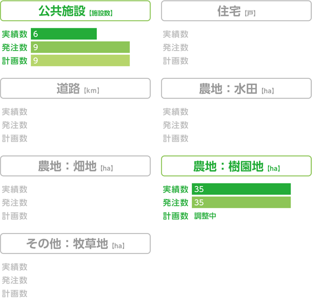Click 発注数 label under 道路
The image size is (312, 300).
pos(15,125)
